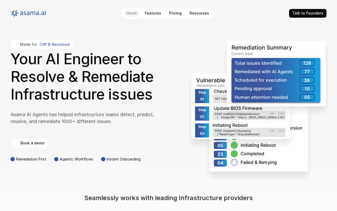Click the 10 Pending approval count
Screen dimensions: 337x211
307,89
